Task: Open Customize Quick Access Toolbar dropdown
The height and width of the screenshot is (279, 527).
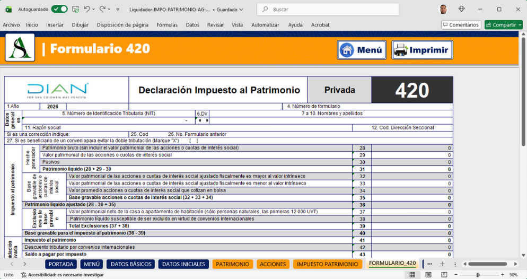Action: coord(118,10)
